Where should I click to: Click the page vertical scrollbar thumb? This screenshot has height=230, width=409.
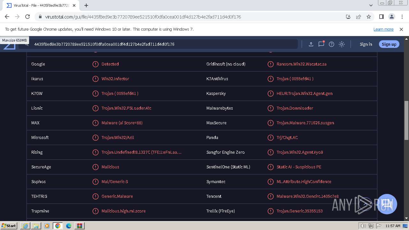(406, 120)
